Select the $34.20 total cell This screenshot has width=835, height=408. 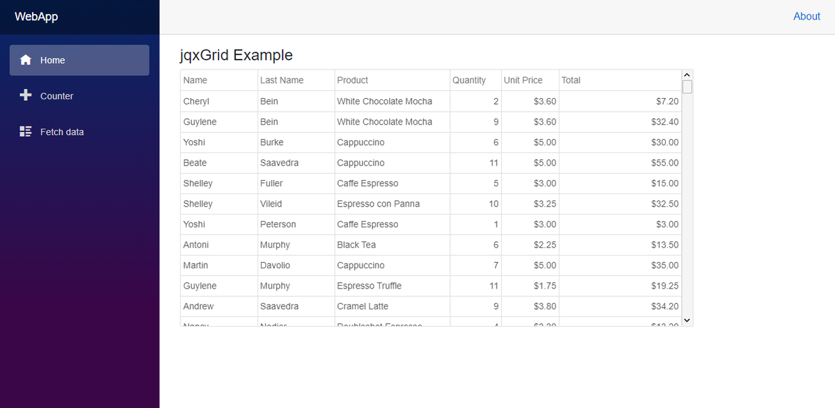pyautogui.click(x=621, y=307)
